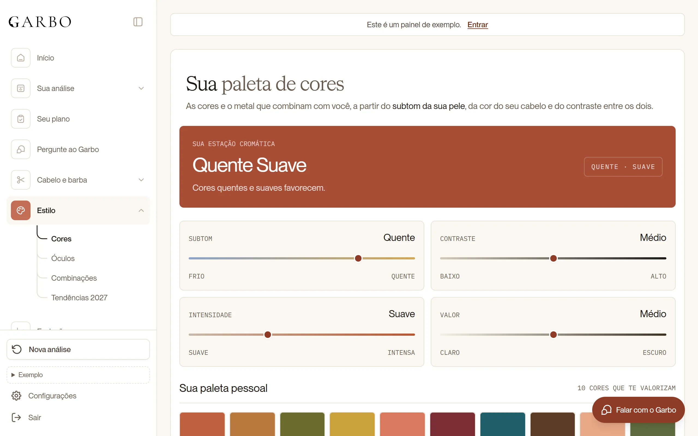Click the Cabelo e barba scissors icon

[21, 180]
